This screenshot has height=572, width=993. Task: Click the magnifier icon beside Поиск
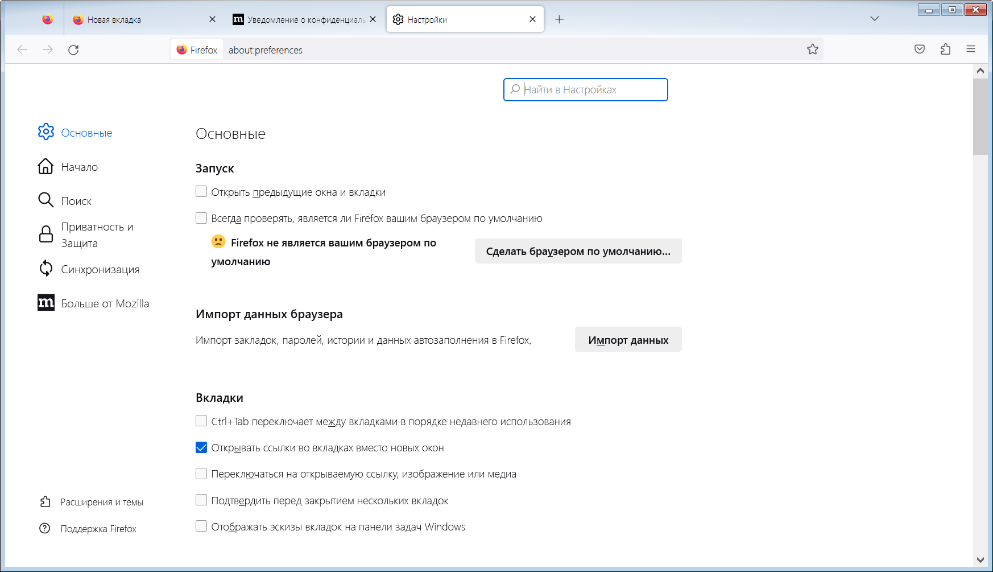[45, 200]
